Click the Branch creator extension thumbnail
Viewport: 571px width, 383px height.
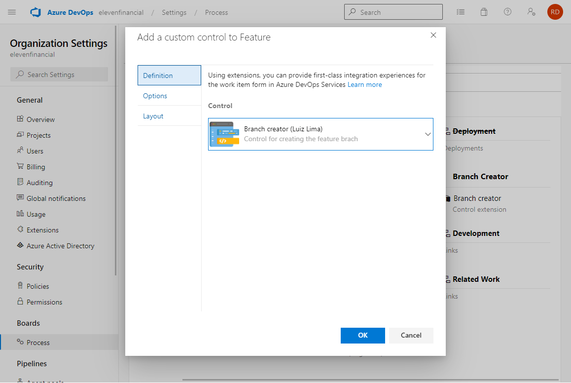click(224, 134)
